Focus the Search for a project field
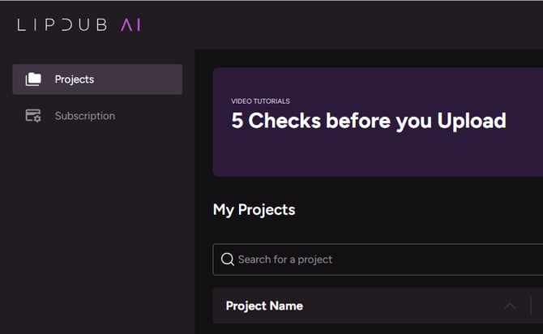543x334 pixels. pos(378,259)
